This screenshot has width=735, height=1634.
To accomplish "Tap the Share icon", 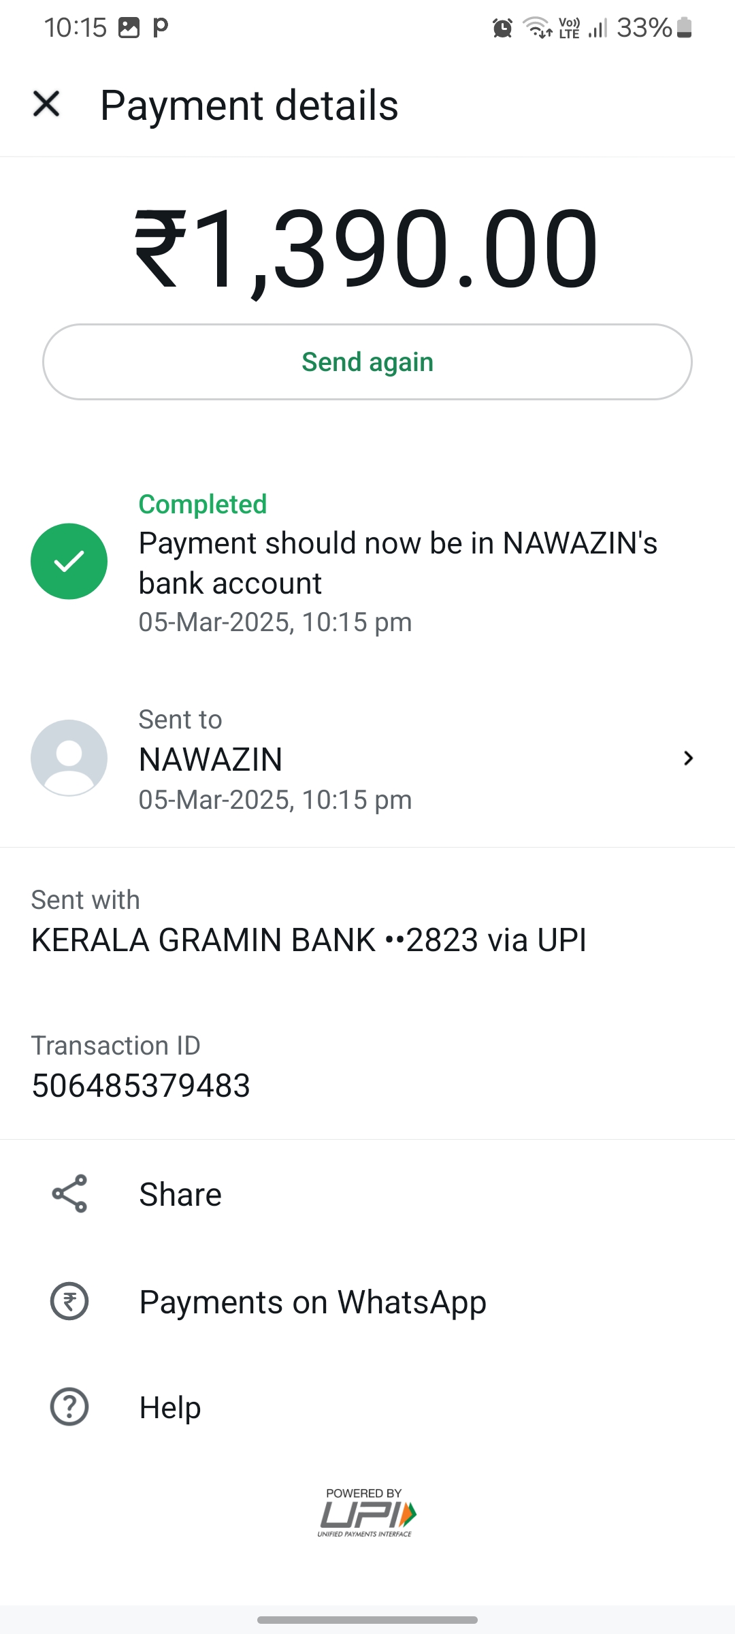I will pyautogui.click(x=69, y=1194).
